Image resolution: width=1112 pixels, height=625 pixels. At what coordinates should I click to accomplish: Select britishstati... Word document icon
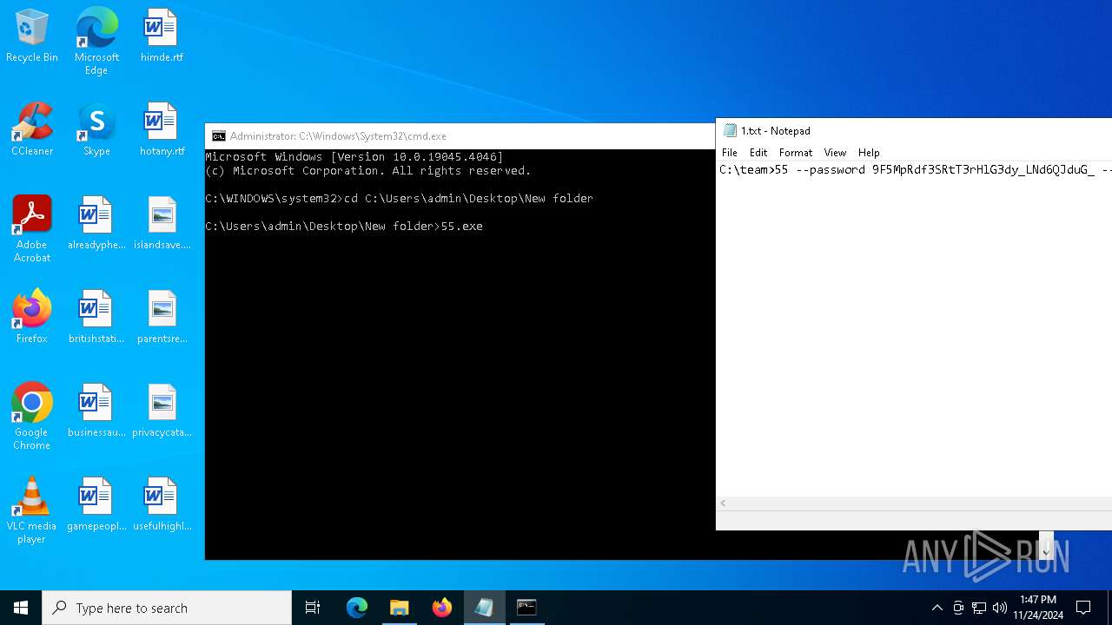point(96,318)
